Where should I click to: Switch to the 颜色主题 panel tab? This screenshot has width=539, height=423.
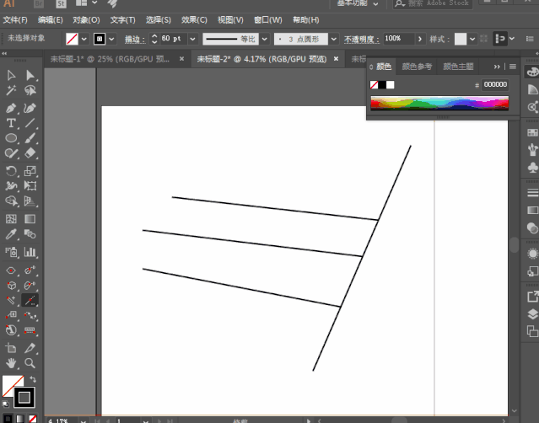click(458, 67)
